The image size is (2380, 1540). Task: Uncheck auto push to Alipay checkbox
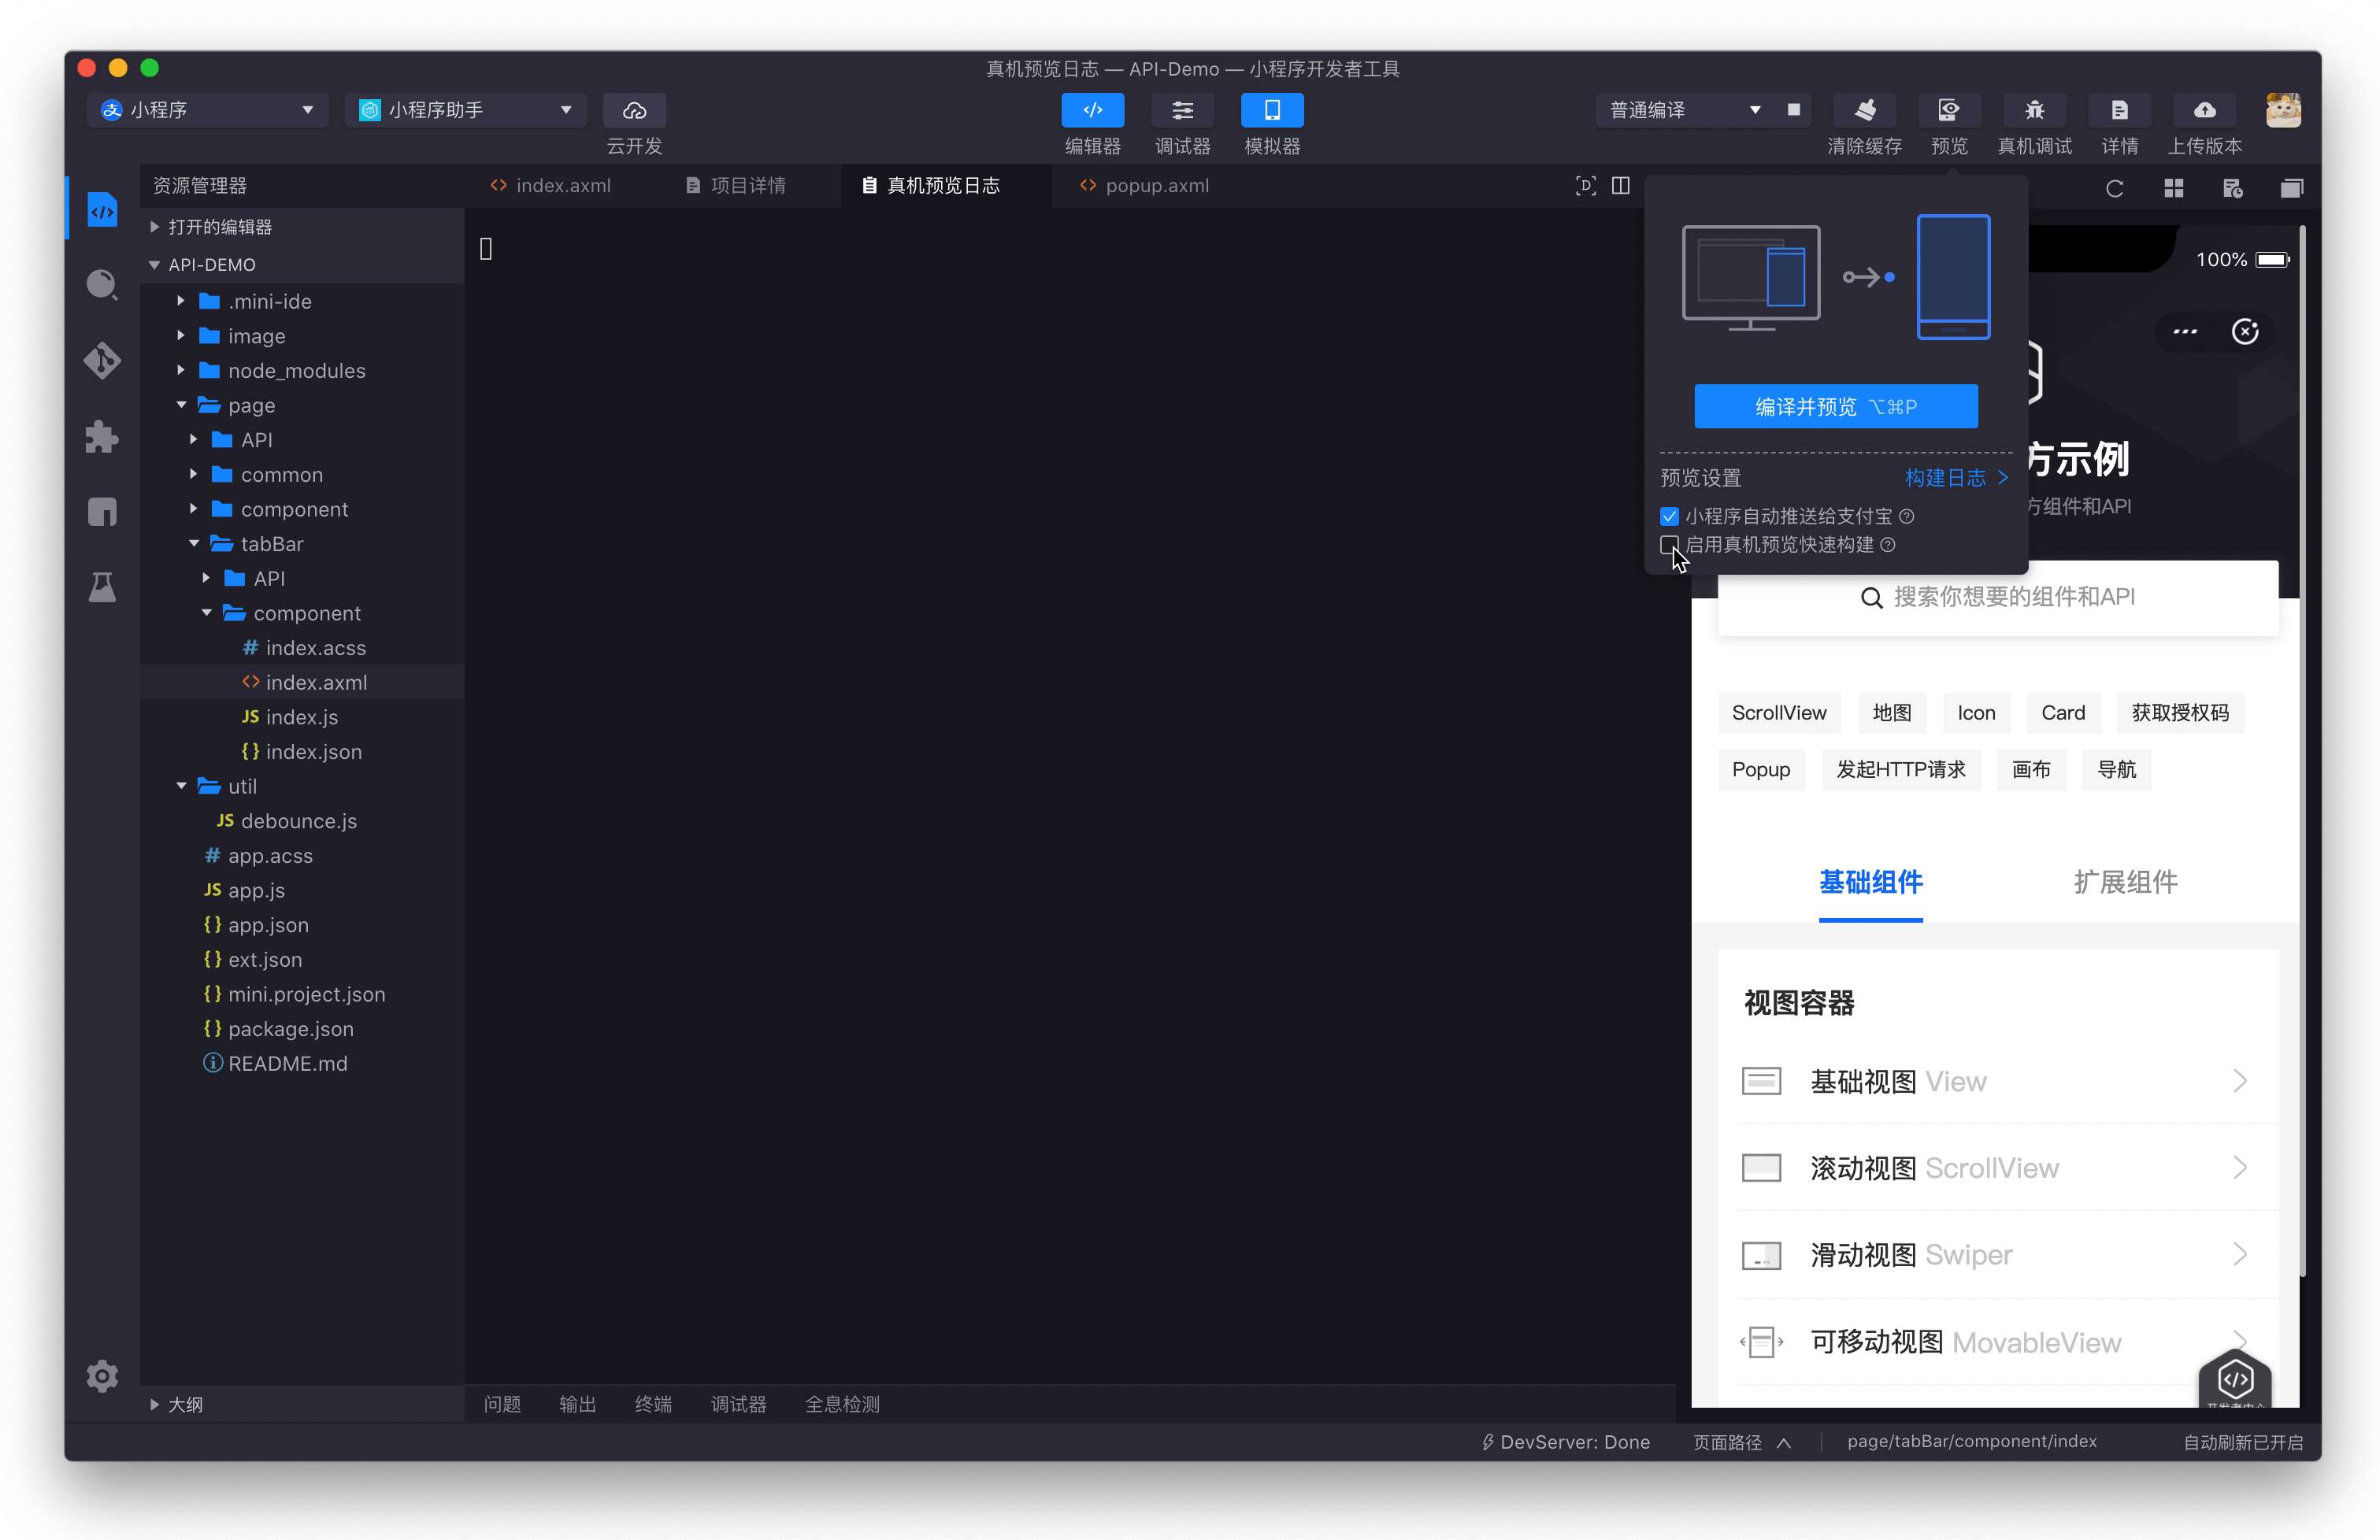[1669, 516]
